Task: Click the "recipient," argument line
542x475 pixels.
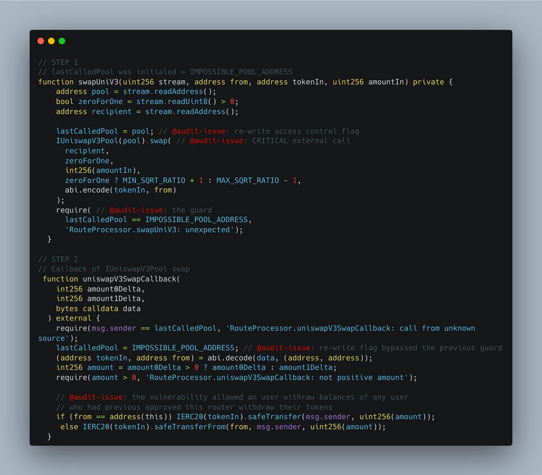Action: [87, 151]
